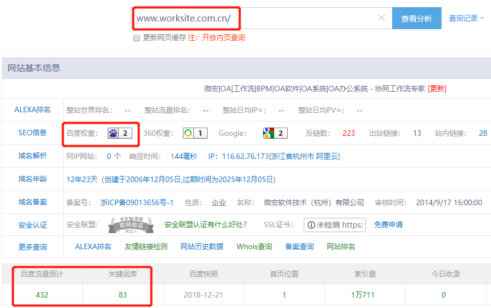Click the Baidu snapshot date 2018-12-21
Viewport: 491px width, 308px height.
pos(203,295)
